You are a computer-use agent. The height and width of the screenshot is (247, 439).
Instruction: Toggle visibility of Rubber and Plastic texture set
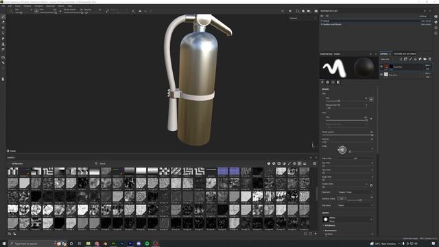[322, 25]
